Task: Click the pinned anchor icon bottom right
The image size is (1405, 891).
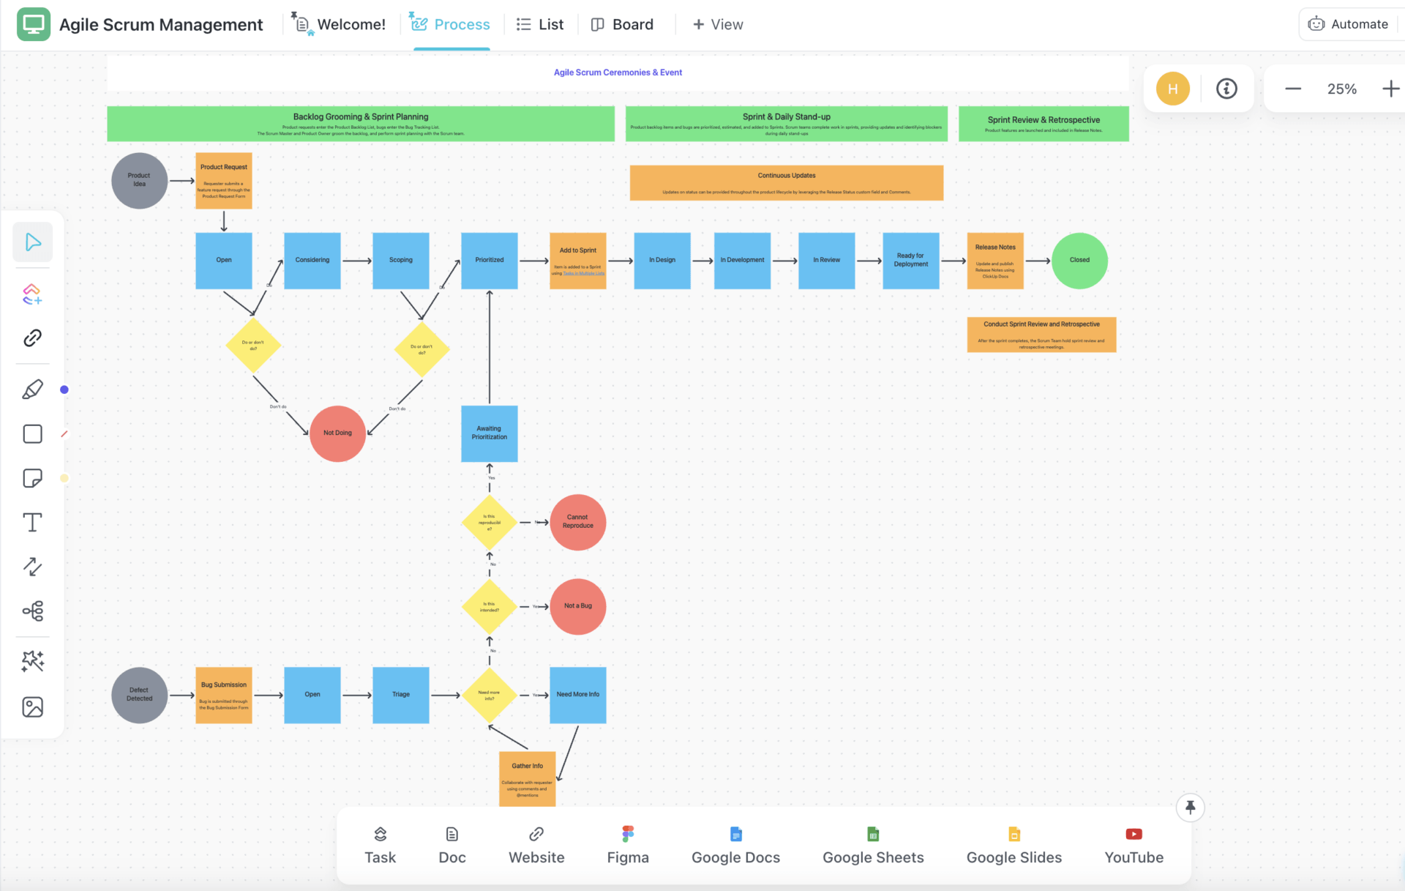Action: coord(1191,808)
